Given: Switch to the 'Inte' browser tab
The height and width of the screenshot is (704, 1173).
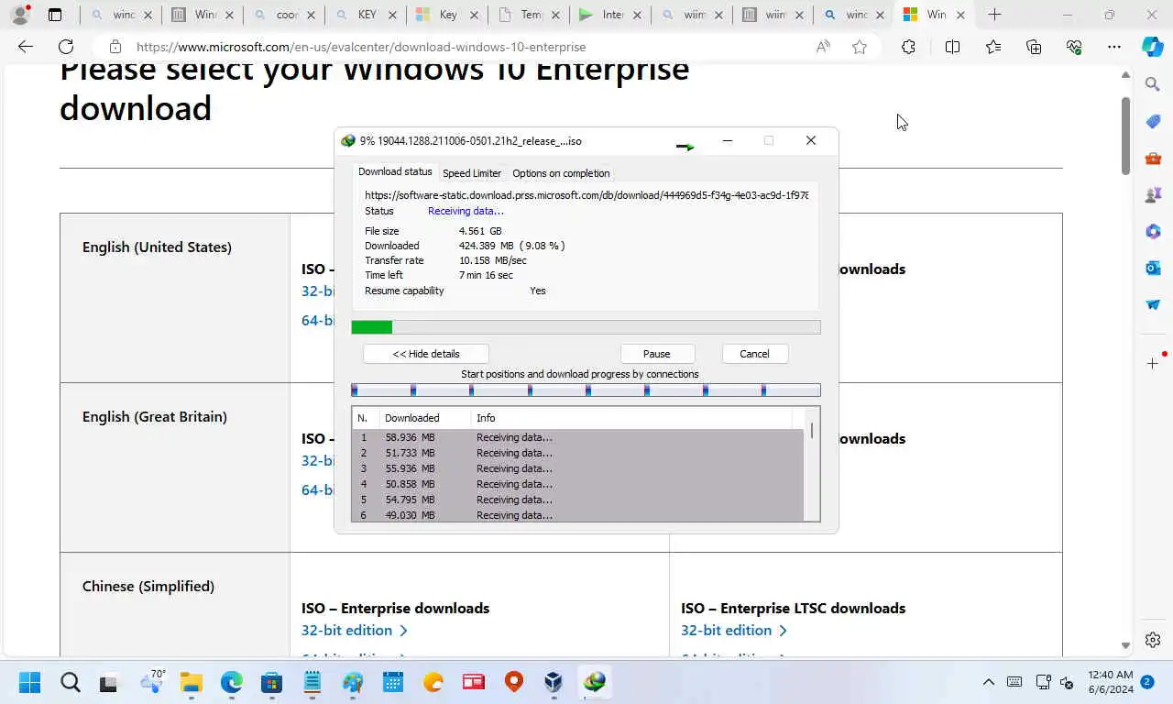Looking at the screenshot, I should click(x=612, y=15).
